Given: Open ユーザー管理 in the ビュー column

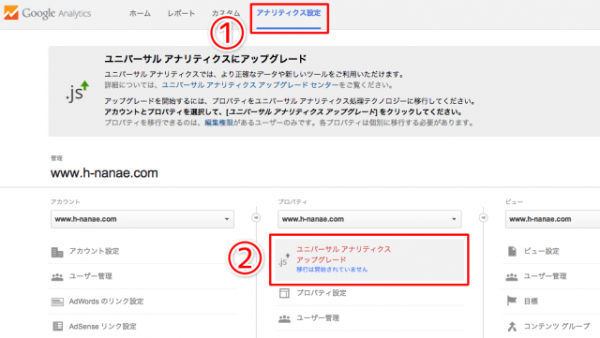Looking at the screenshot, I should [545, 276].
